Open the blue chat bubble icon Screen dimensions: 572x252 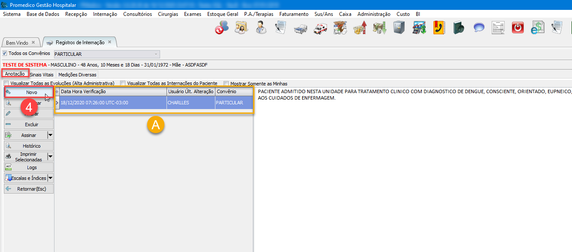[x=479, y=28]
